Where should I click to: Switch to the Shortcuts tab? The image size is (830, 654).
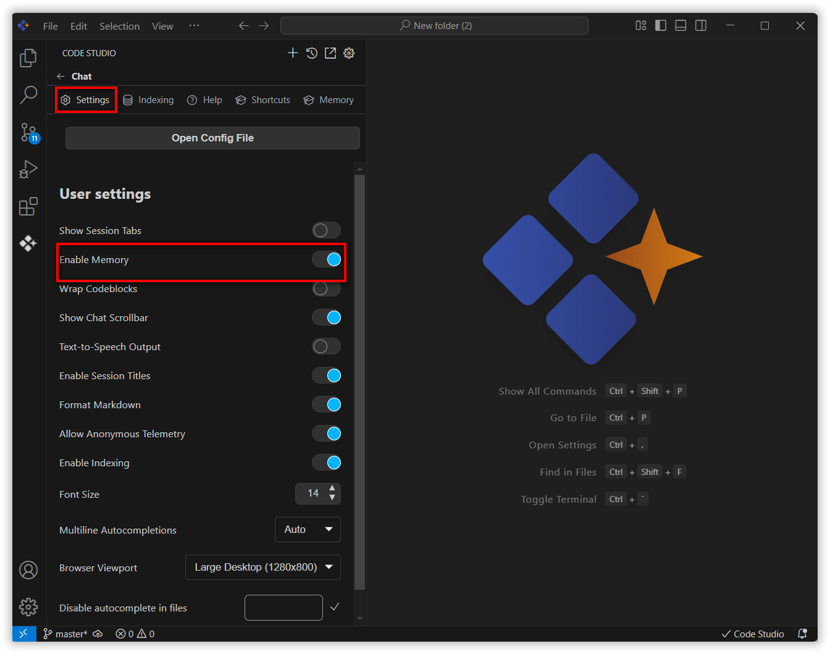[263, 100]
